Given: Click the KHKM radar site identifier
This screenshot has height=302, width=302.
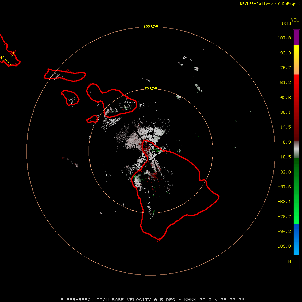Looking at the screenshot, I should click(x=190, y=300).
